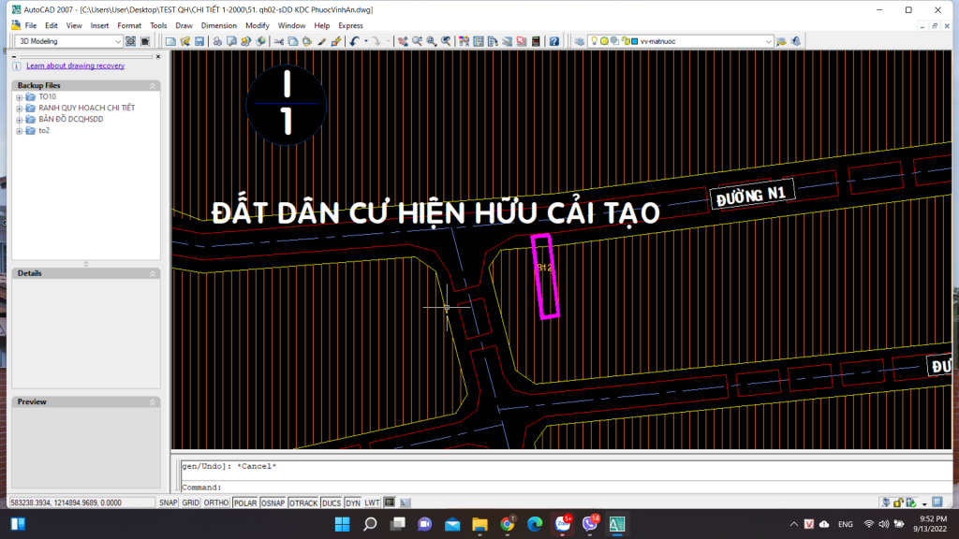Click the Command line input field
The width and height of the screenshot is (959, 539).
tap(566, 488)
